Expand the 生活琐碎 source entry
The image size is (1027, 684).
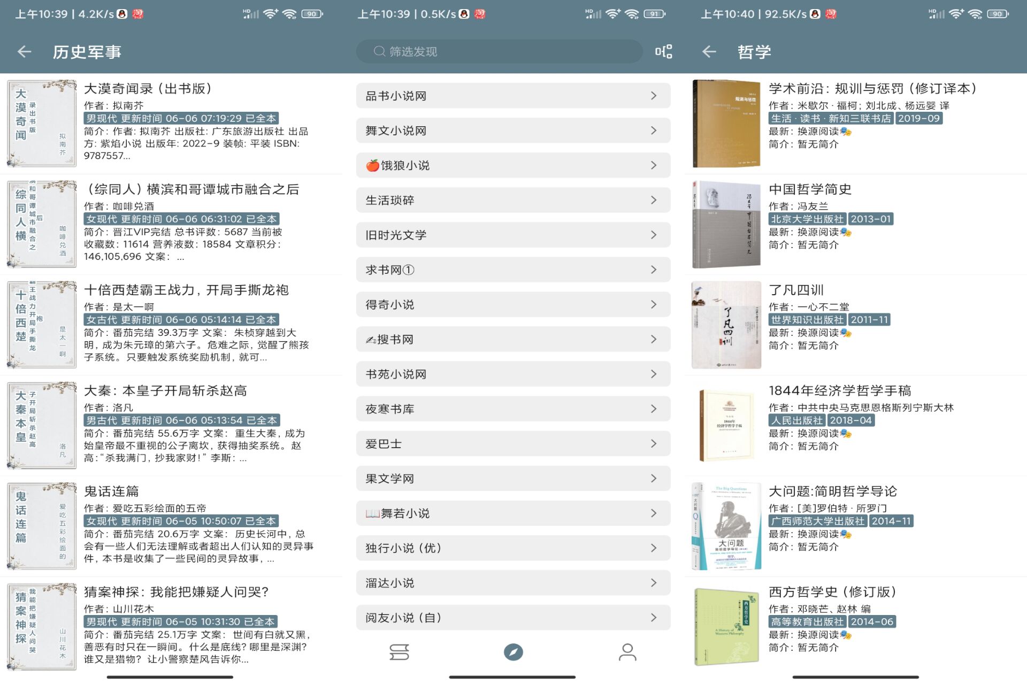[x=512, y=200]
